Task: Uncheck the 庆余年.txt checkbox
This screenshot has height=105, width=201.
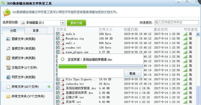Action: click(x=58, y=102)
